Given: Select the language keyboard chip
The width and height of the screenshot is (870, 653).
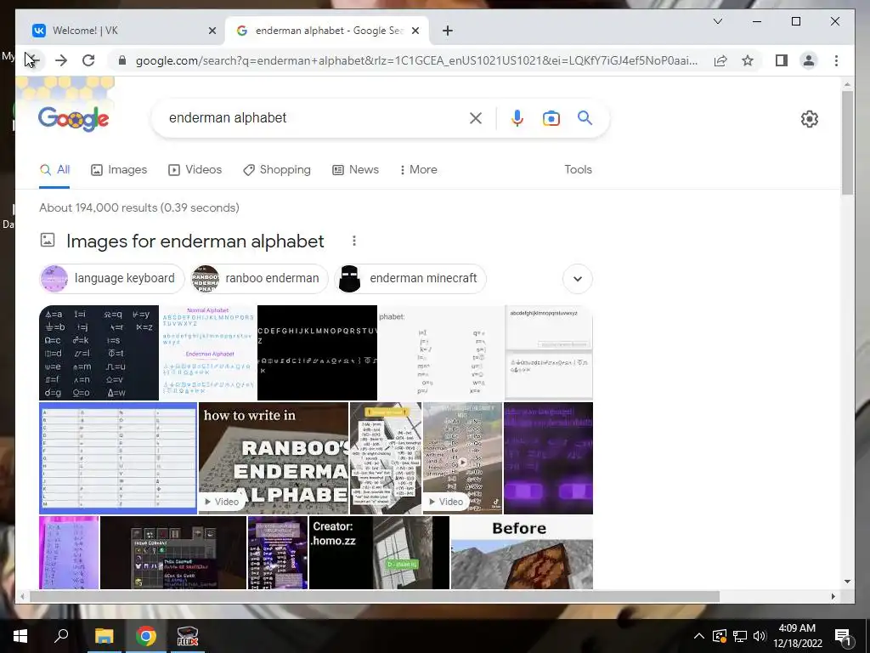Looking at the screenshot, I should [112, 279].
